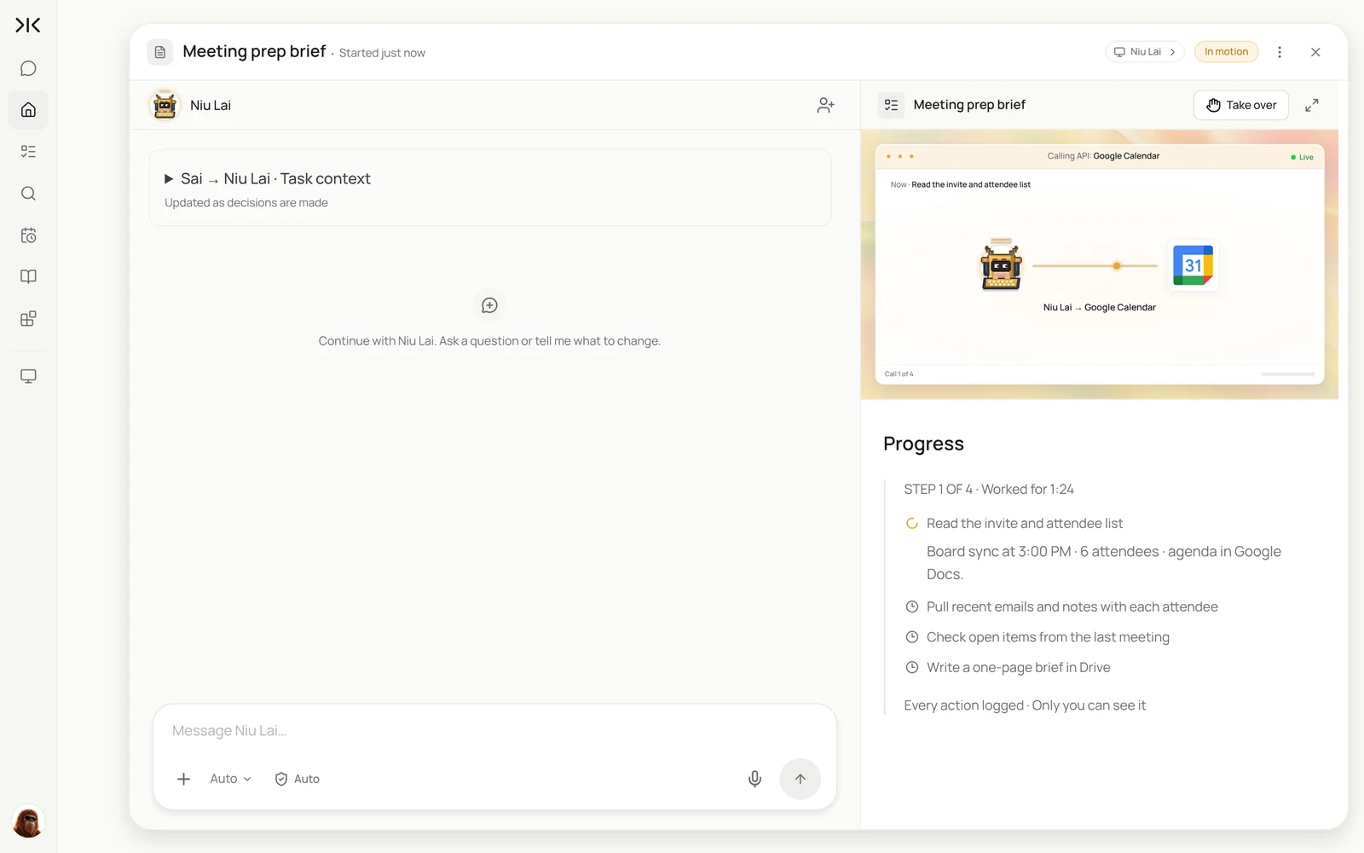This screenshot has width=1364, height=853.
Task: Click the Message Niu Lai input field
Action: coord(494,731)
